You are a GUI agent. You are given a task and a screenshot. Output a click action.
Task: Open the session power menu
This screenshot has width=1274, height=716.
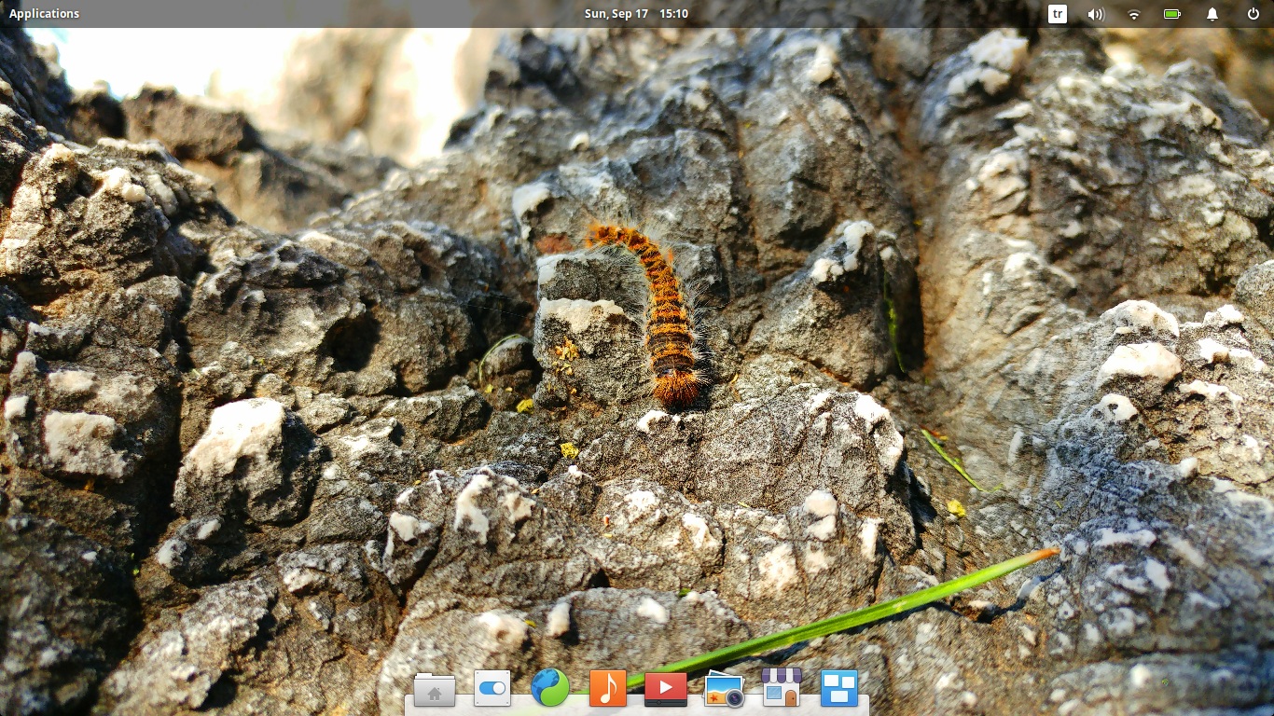tap(1253, 14)
